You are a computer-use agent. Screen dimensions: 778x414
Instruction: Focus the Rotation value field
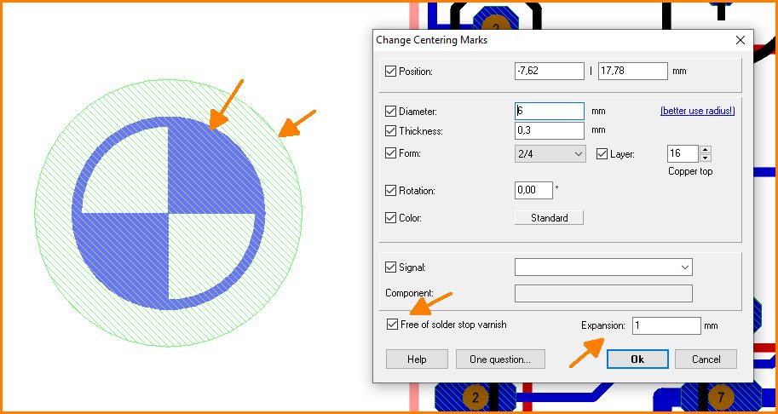point(533,191)
